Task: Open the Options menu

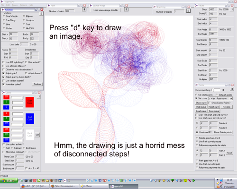Action: tap(23, 5)
